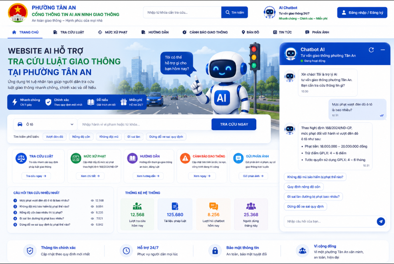This screenshot has height=264, width=394.
Task: Send the chatbot message with paper-plane icon
Action: click(x=381, y=221)
